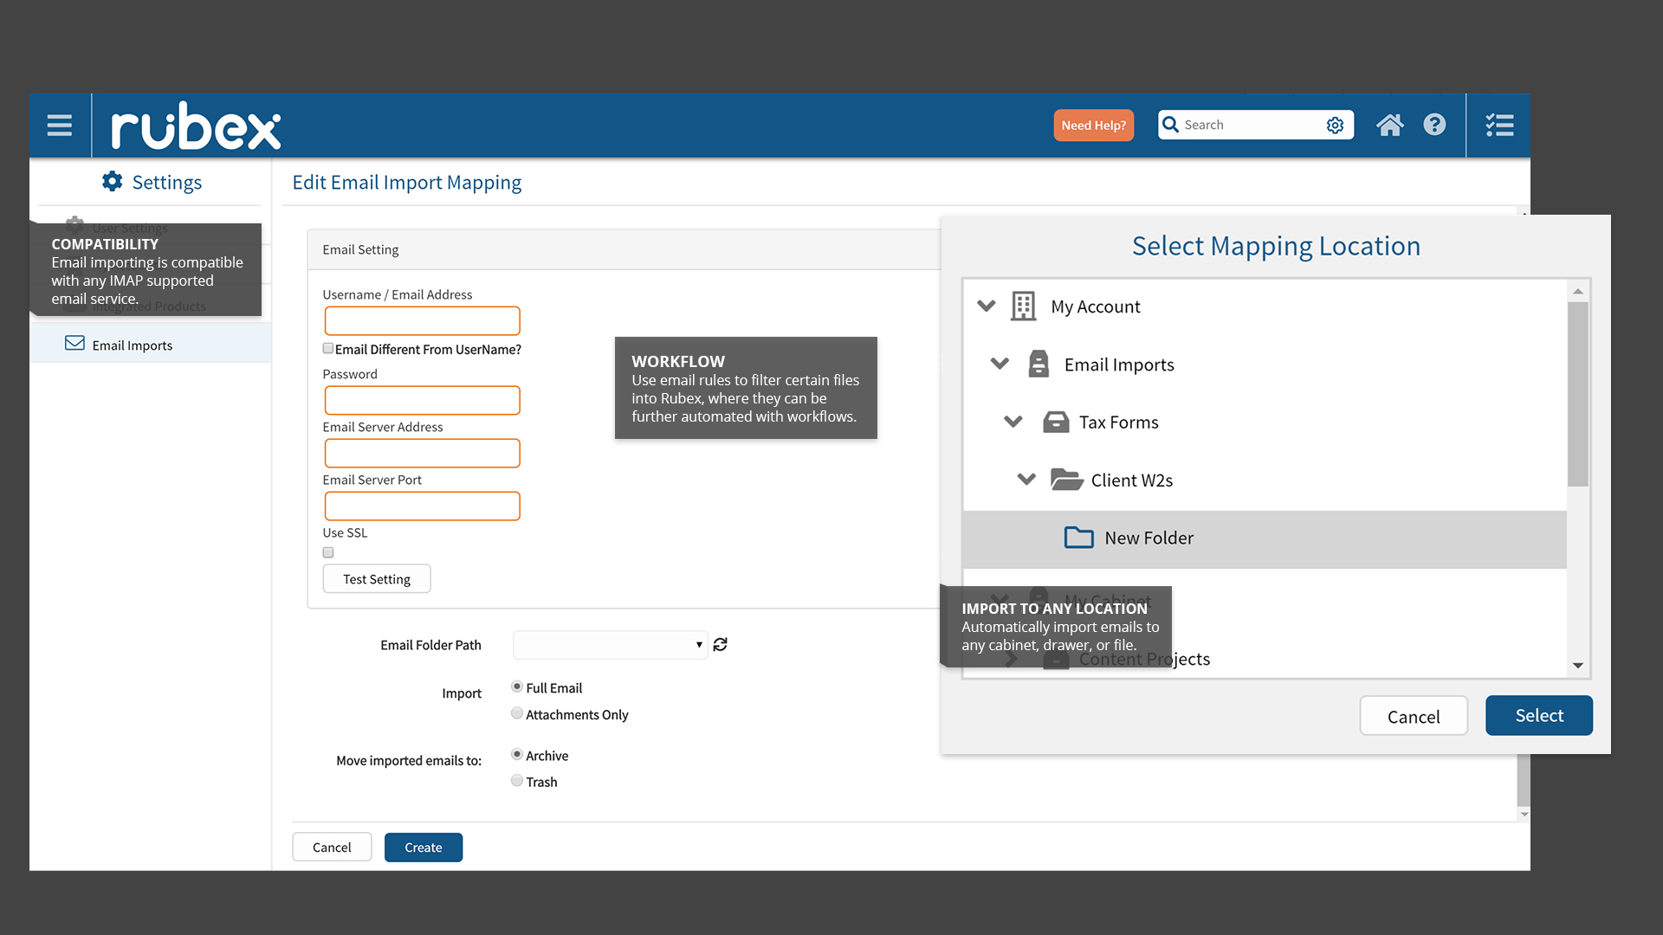
Task: Select the Client W2s tree label
Action: [1132, 480]
